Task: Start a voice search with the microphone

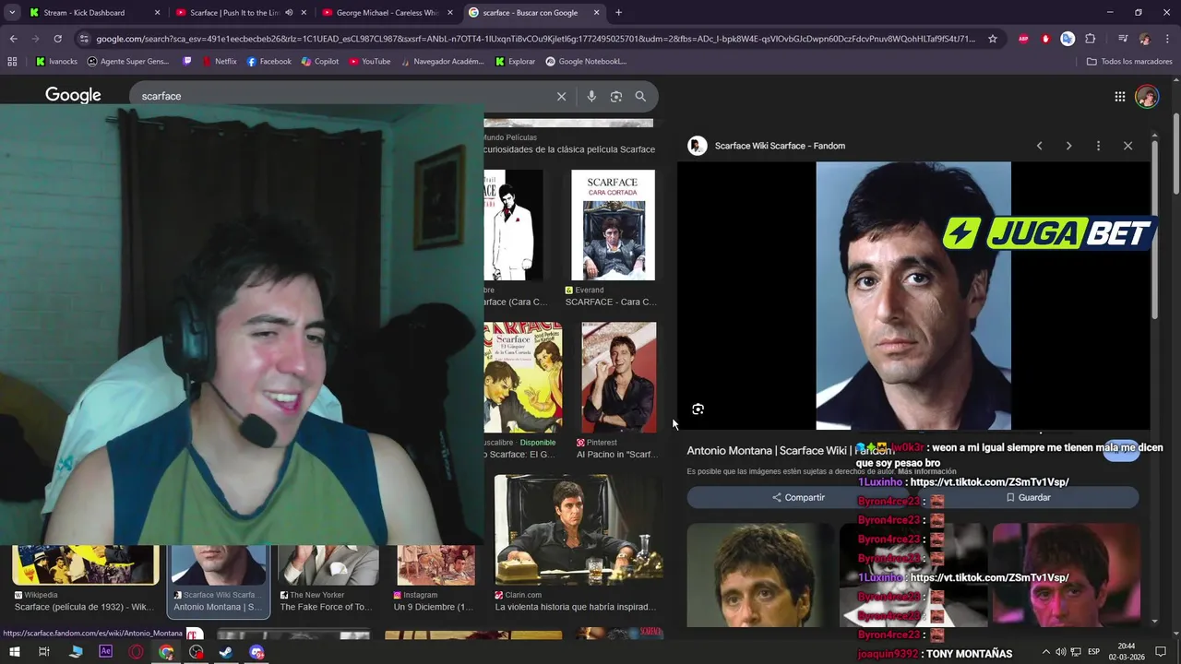Action: (591, 96)
